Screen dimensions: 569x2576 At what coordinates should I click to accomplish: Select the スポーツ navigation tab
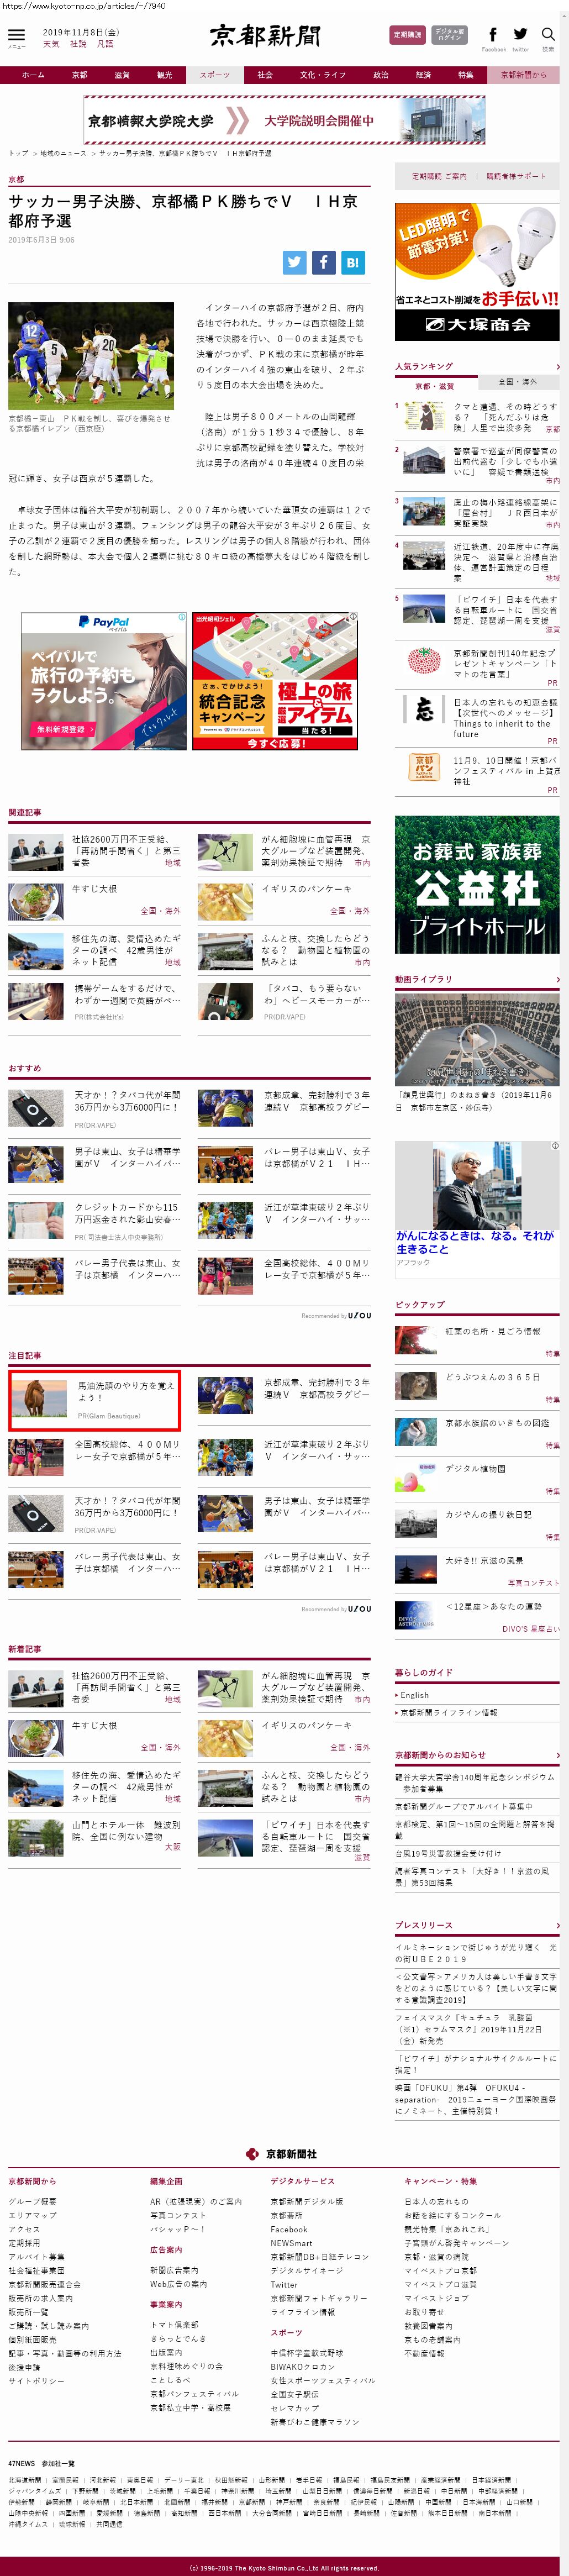tap(214, 75)
